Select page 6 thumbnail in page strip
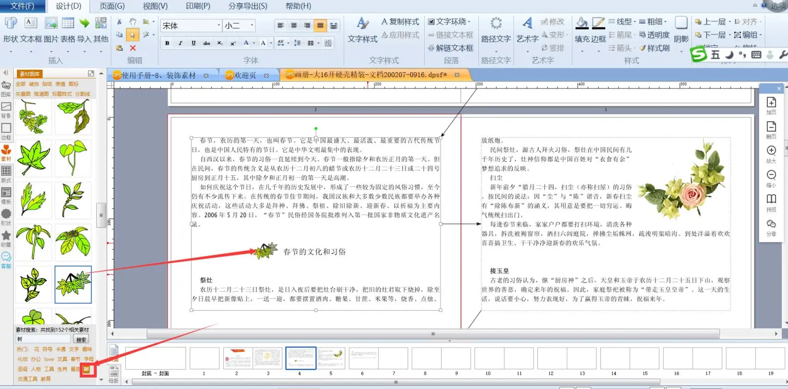This screenshot has width=788, height=389. coord(362,358)
